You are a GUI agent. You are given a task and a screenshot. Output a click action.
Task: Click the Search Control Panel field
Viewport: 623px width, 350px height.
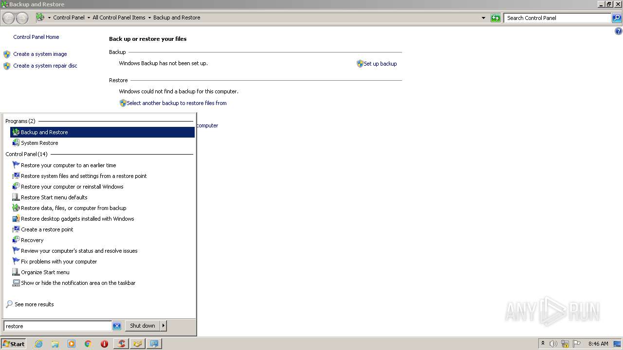(558, 18)
